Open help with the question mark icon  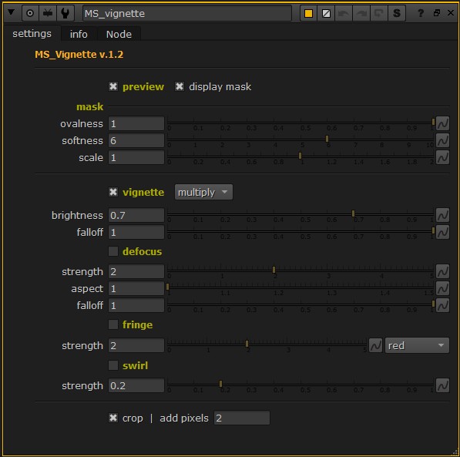[421, 13]
